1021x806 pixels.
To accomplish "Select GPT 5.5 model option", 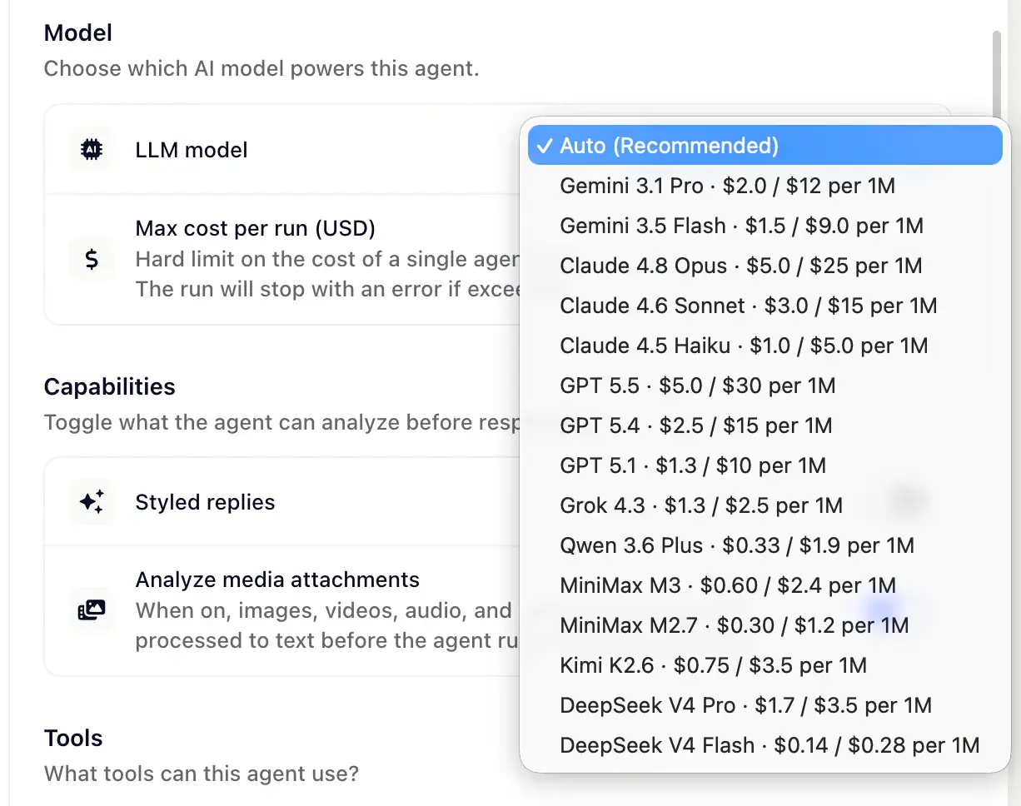I will click(x=765, y=386).
